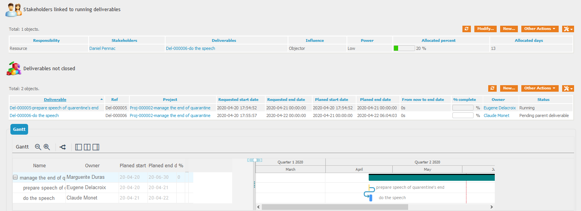Select the Gantt tab

point(19,129)
